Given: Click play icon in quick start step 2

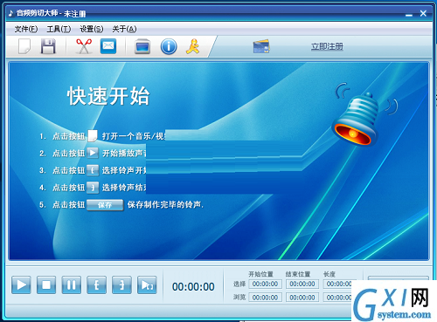Looking at the screenshot, I should pyautogui.click(x=93, y=153).
